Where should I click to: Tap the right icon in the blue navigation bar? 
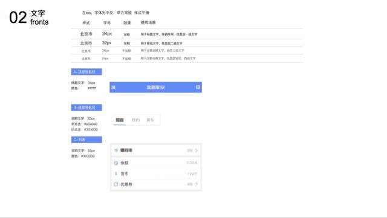(x=198, y=87)
